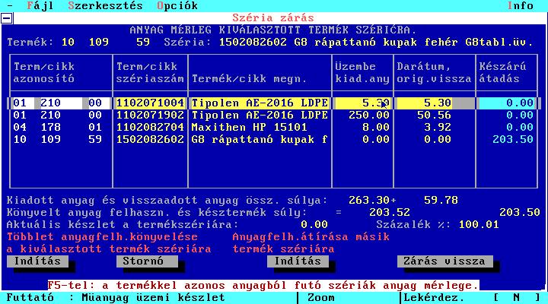Screen dimensions: 548x304
Task: Click the Darátum, orig.vissza column header
Action: [434, 73]
